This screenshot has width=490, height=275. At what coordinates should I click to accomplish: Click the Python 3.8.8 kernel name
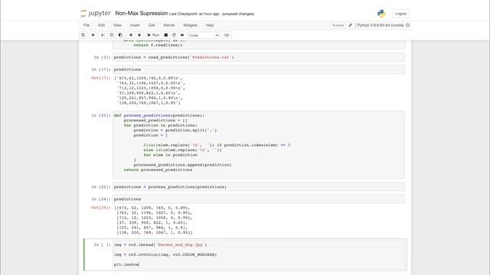point(381,25)
